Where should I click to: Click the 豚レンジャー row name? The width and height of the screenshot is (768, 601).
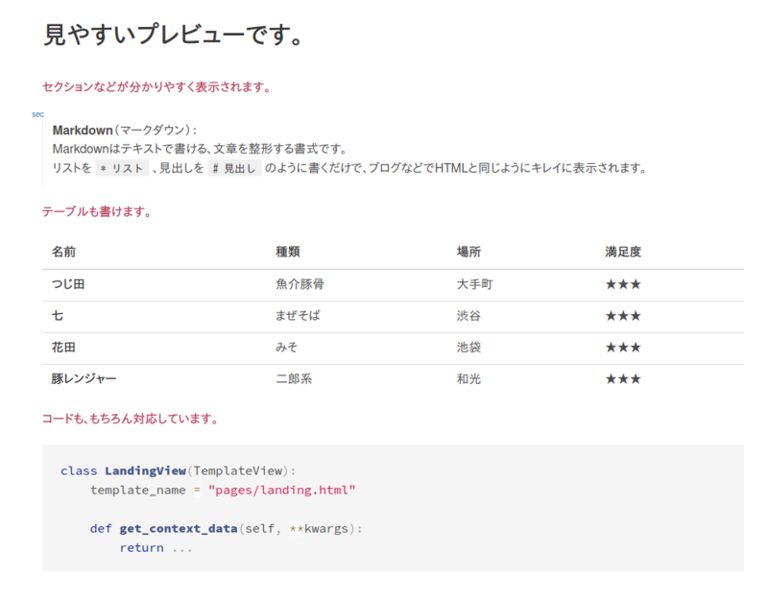pyautogui.click(x=85, y=378)
